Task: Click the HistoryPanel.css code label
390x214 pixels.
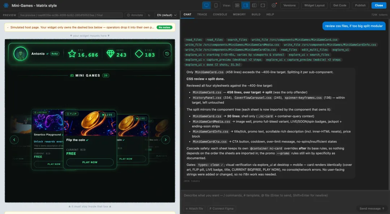Action: tap(207, 98)
